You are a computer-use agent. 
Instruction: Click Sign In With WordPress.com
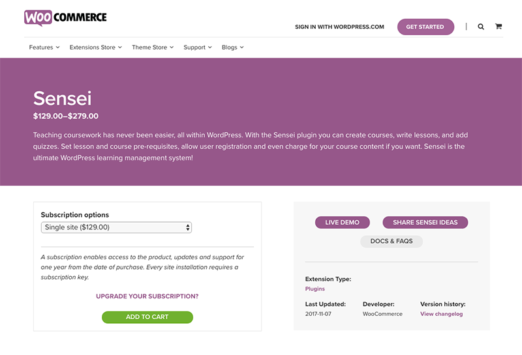pyautogui.click(x=339, y=27)
